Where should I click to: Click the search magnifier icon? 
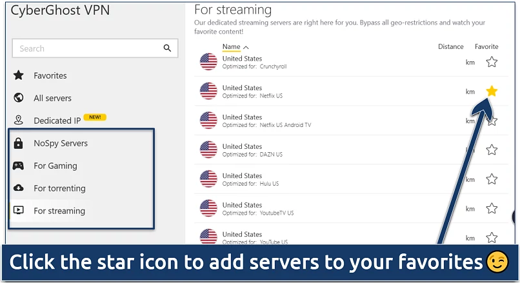pyautogui.click(x=167, y=48)
